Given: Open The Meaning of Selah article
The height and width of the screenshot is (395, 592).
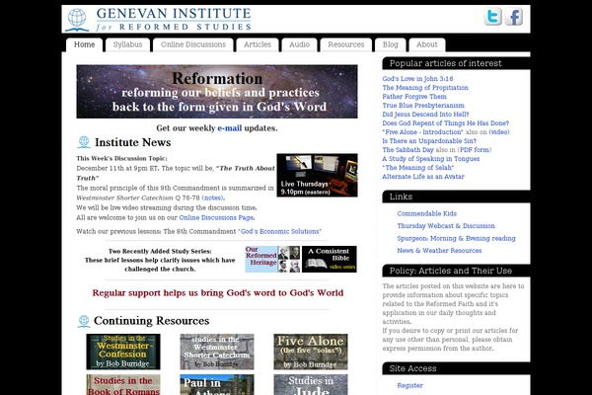Looking at the screenshot, I should click(x=418, y=168).
